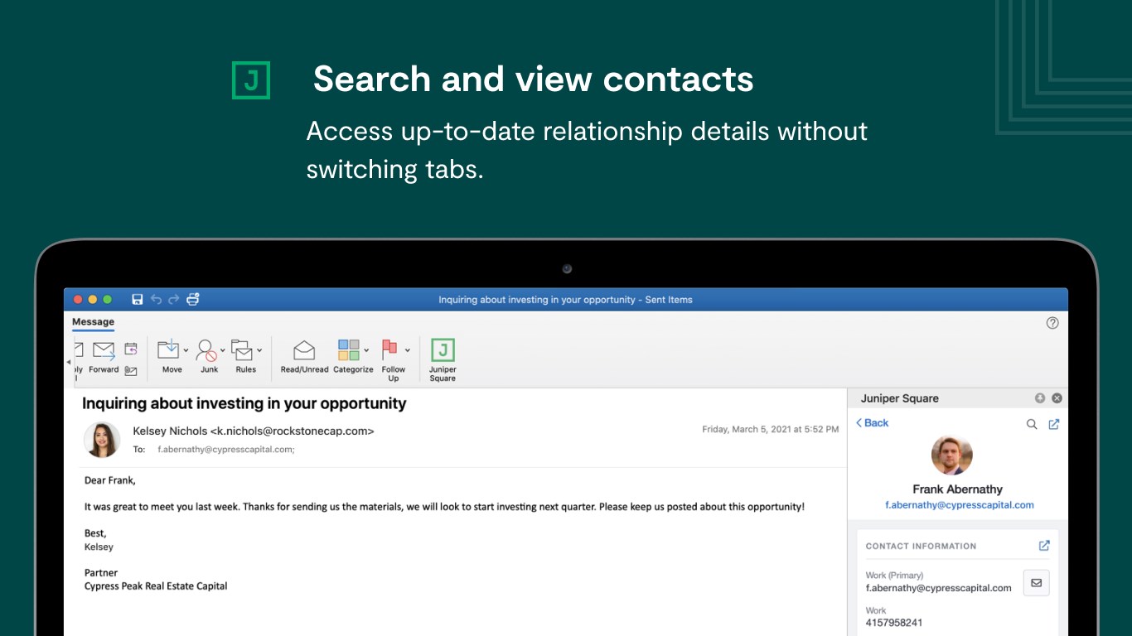This screenshot has width=1132, height=636.
Task: Expand the Follow Up dropdown arrow
Action: click(407, 350)
